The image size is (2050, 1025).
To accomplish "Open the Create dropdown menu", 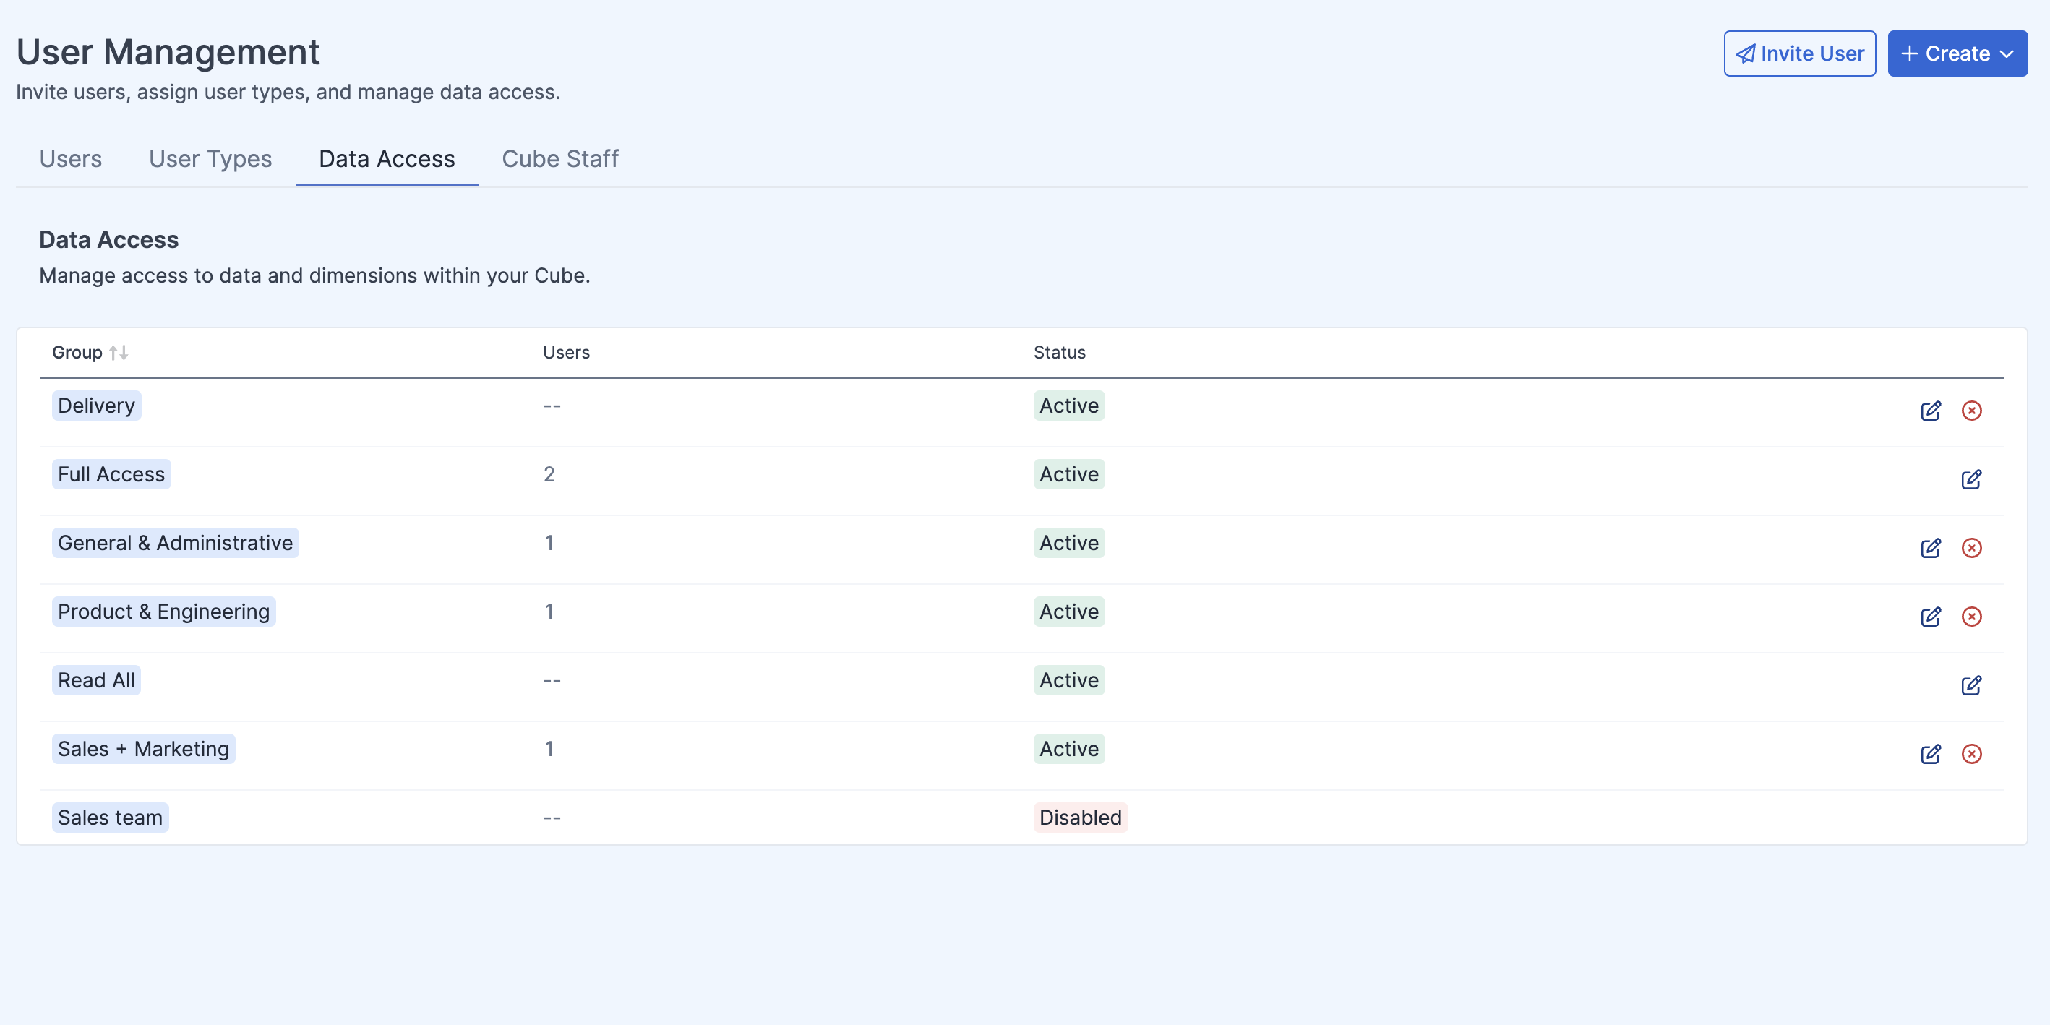I will tap(1957, 53).
